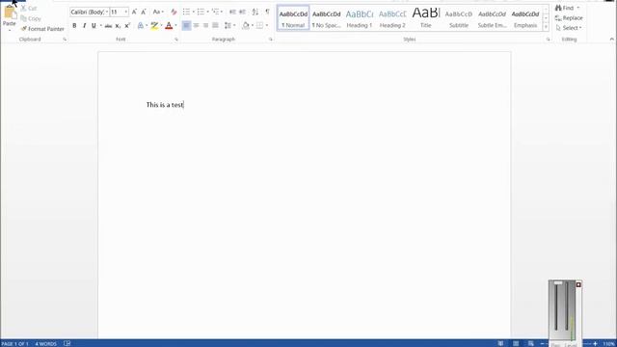The height and width of the screenshot is (347, 617).
Task: Open the Clipboard pane launcher
Action: pyautogui.click(x=65, y=40)
